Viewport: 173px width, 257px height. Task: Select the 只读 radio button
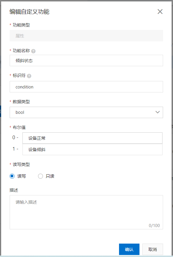click(x=41, y=176)
